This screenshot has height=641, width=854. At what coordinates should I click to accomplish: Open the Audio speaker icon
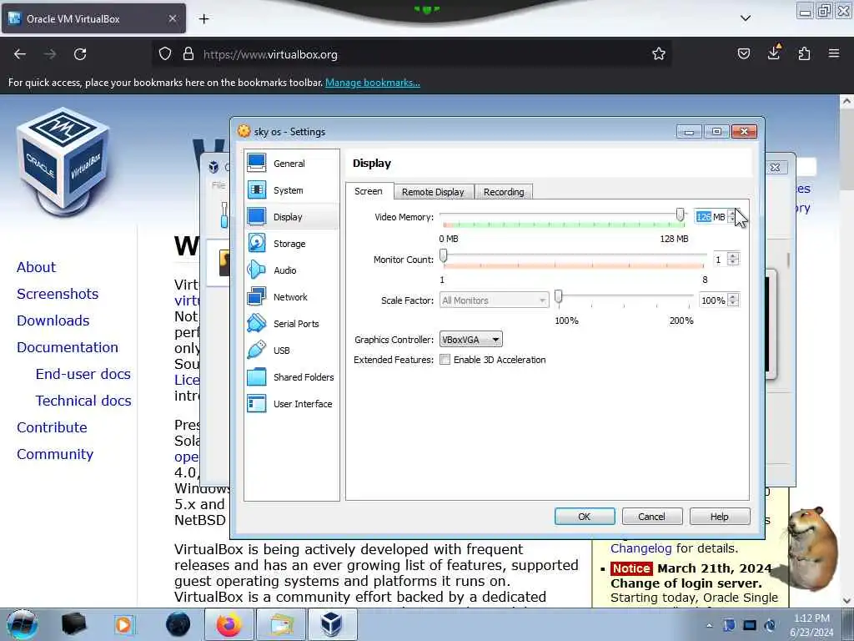(257, 270)
